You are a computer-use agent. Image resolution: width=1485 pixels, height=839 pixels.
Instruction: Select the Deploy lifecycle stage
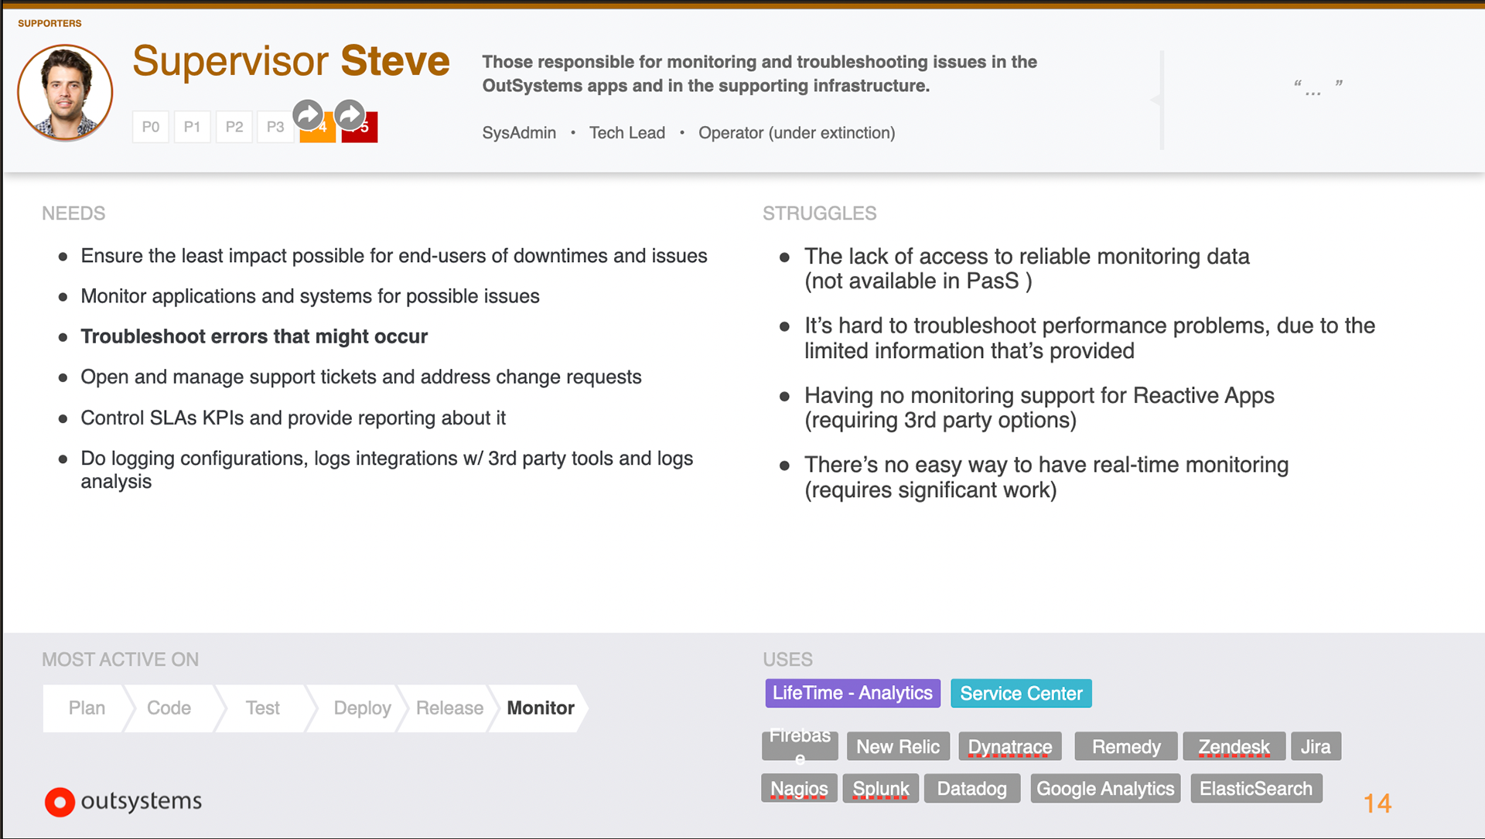(362, 708)
